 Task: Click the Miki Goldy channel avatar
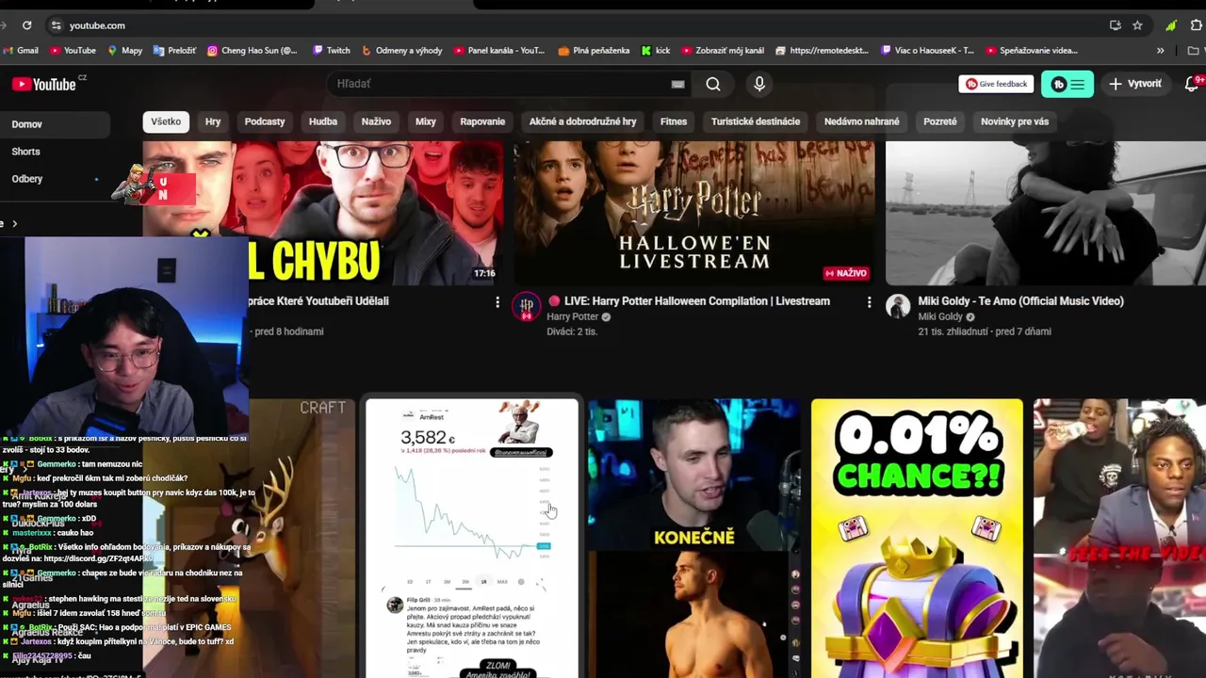pyautogui.click(x=898, y=306)
